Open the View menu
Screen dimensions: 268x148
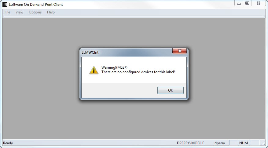tap(19, 12)
